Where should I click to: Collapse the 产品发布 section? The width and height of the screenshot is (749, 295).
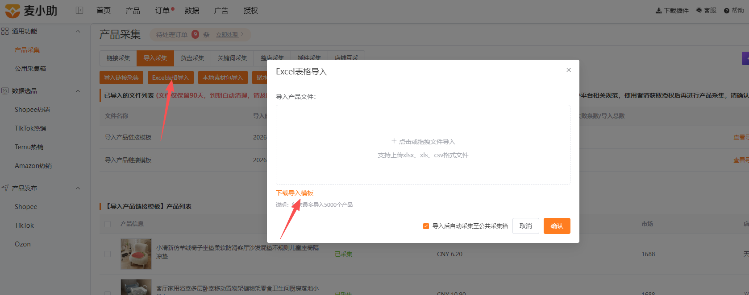click(78, 188)
